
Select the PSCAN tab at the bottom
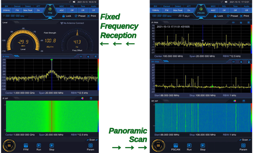point(176,147)
